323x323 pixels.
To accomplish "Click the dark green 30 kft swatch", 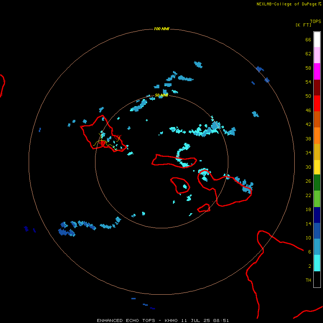I will click(x=317, y=183).
